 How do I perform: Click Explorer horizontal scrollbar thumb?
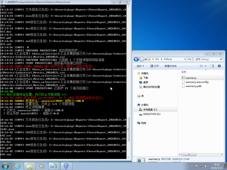coord(189,154)
